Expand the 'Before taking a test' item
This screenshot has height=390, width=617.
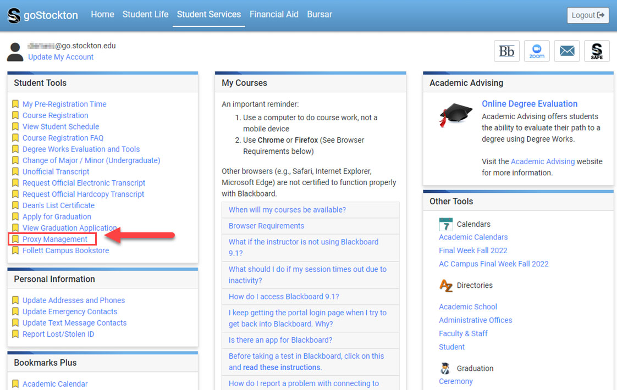click(311, 361)
